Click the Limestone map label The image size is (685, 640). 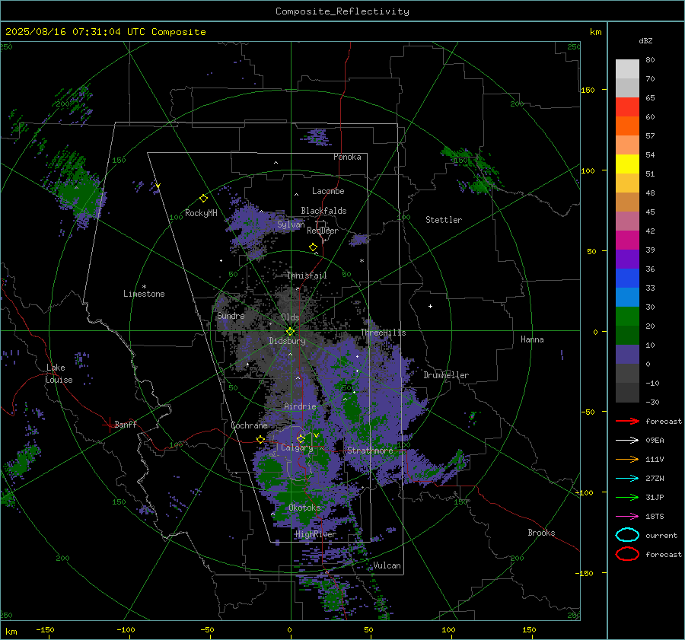[144, 294]
